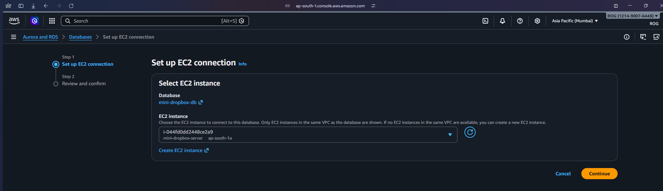Open the Asia Pacific (Mumbai) region selector

574,21
